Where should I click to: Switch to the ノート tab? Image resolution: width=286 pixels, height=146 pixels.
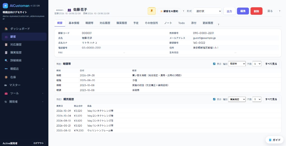168,23
